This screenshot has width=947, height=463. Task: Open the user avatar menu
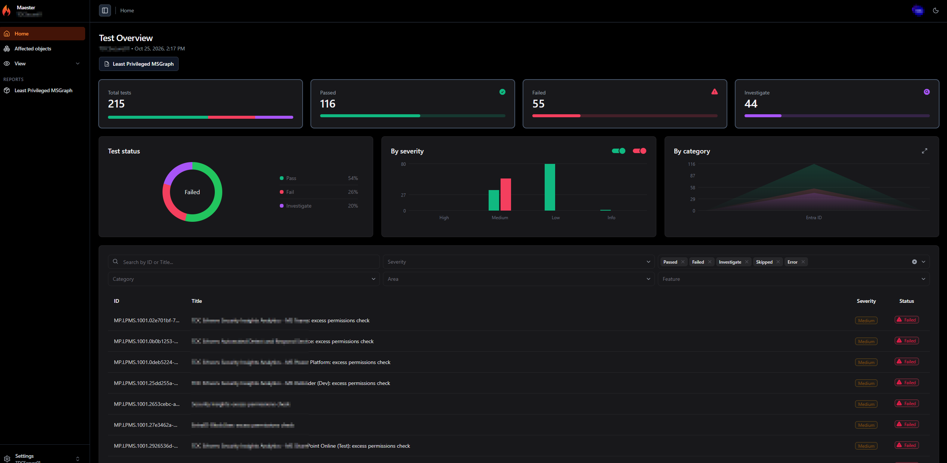click(x=918, y=10)
